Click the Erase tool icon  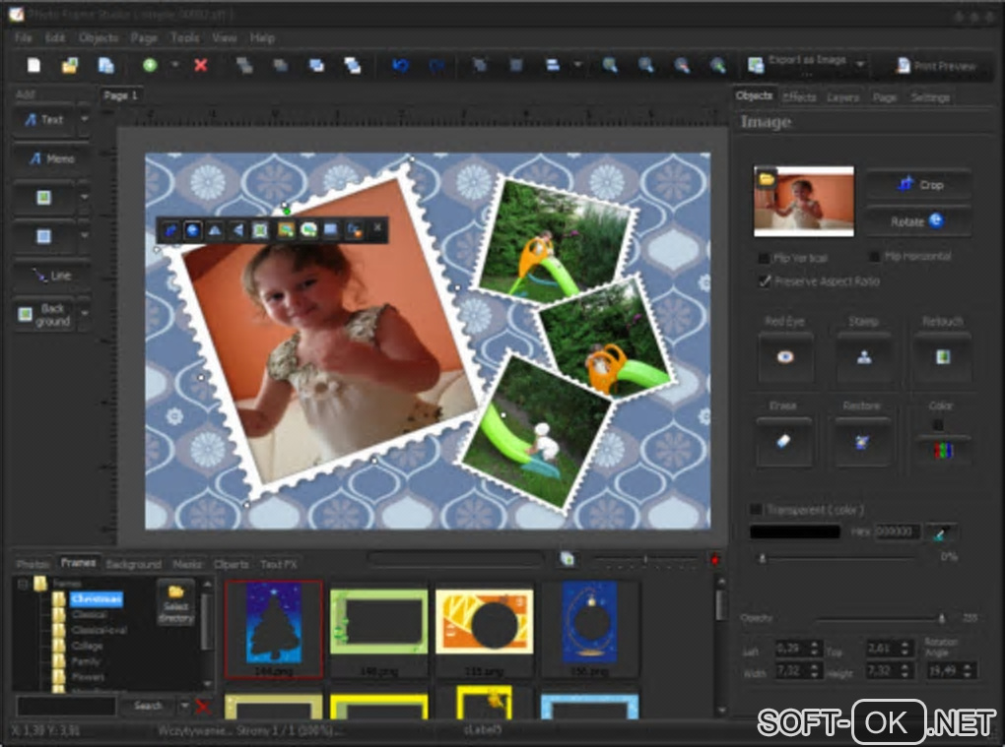pyautogui.click(x=784, y=442)
